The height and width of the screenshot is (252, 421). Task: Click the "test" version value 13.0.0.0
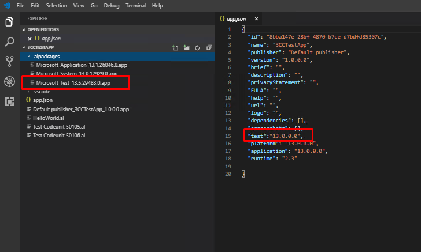point(285,136)
